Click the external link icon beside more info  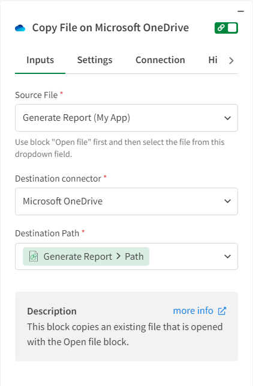tap(222, 311)
